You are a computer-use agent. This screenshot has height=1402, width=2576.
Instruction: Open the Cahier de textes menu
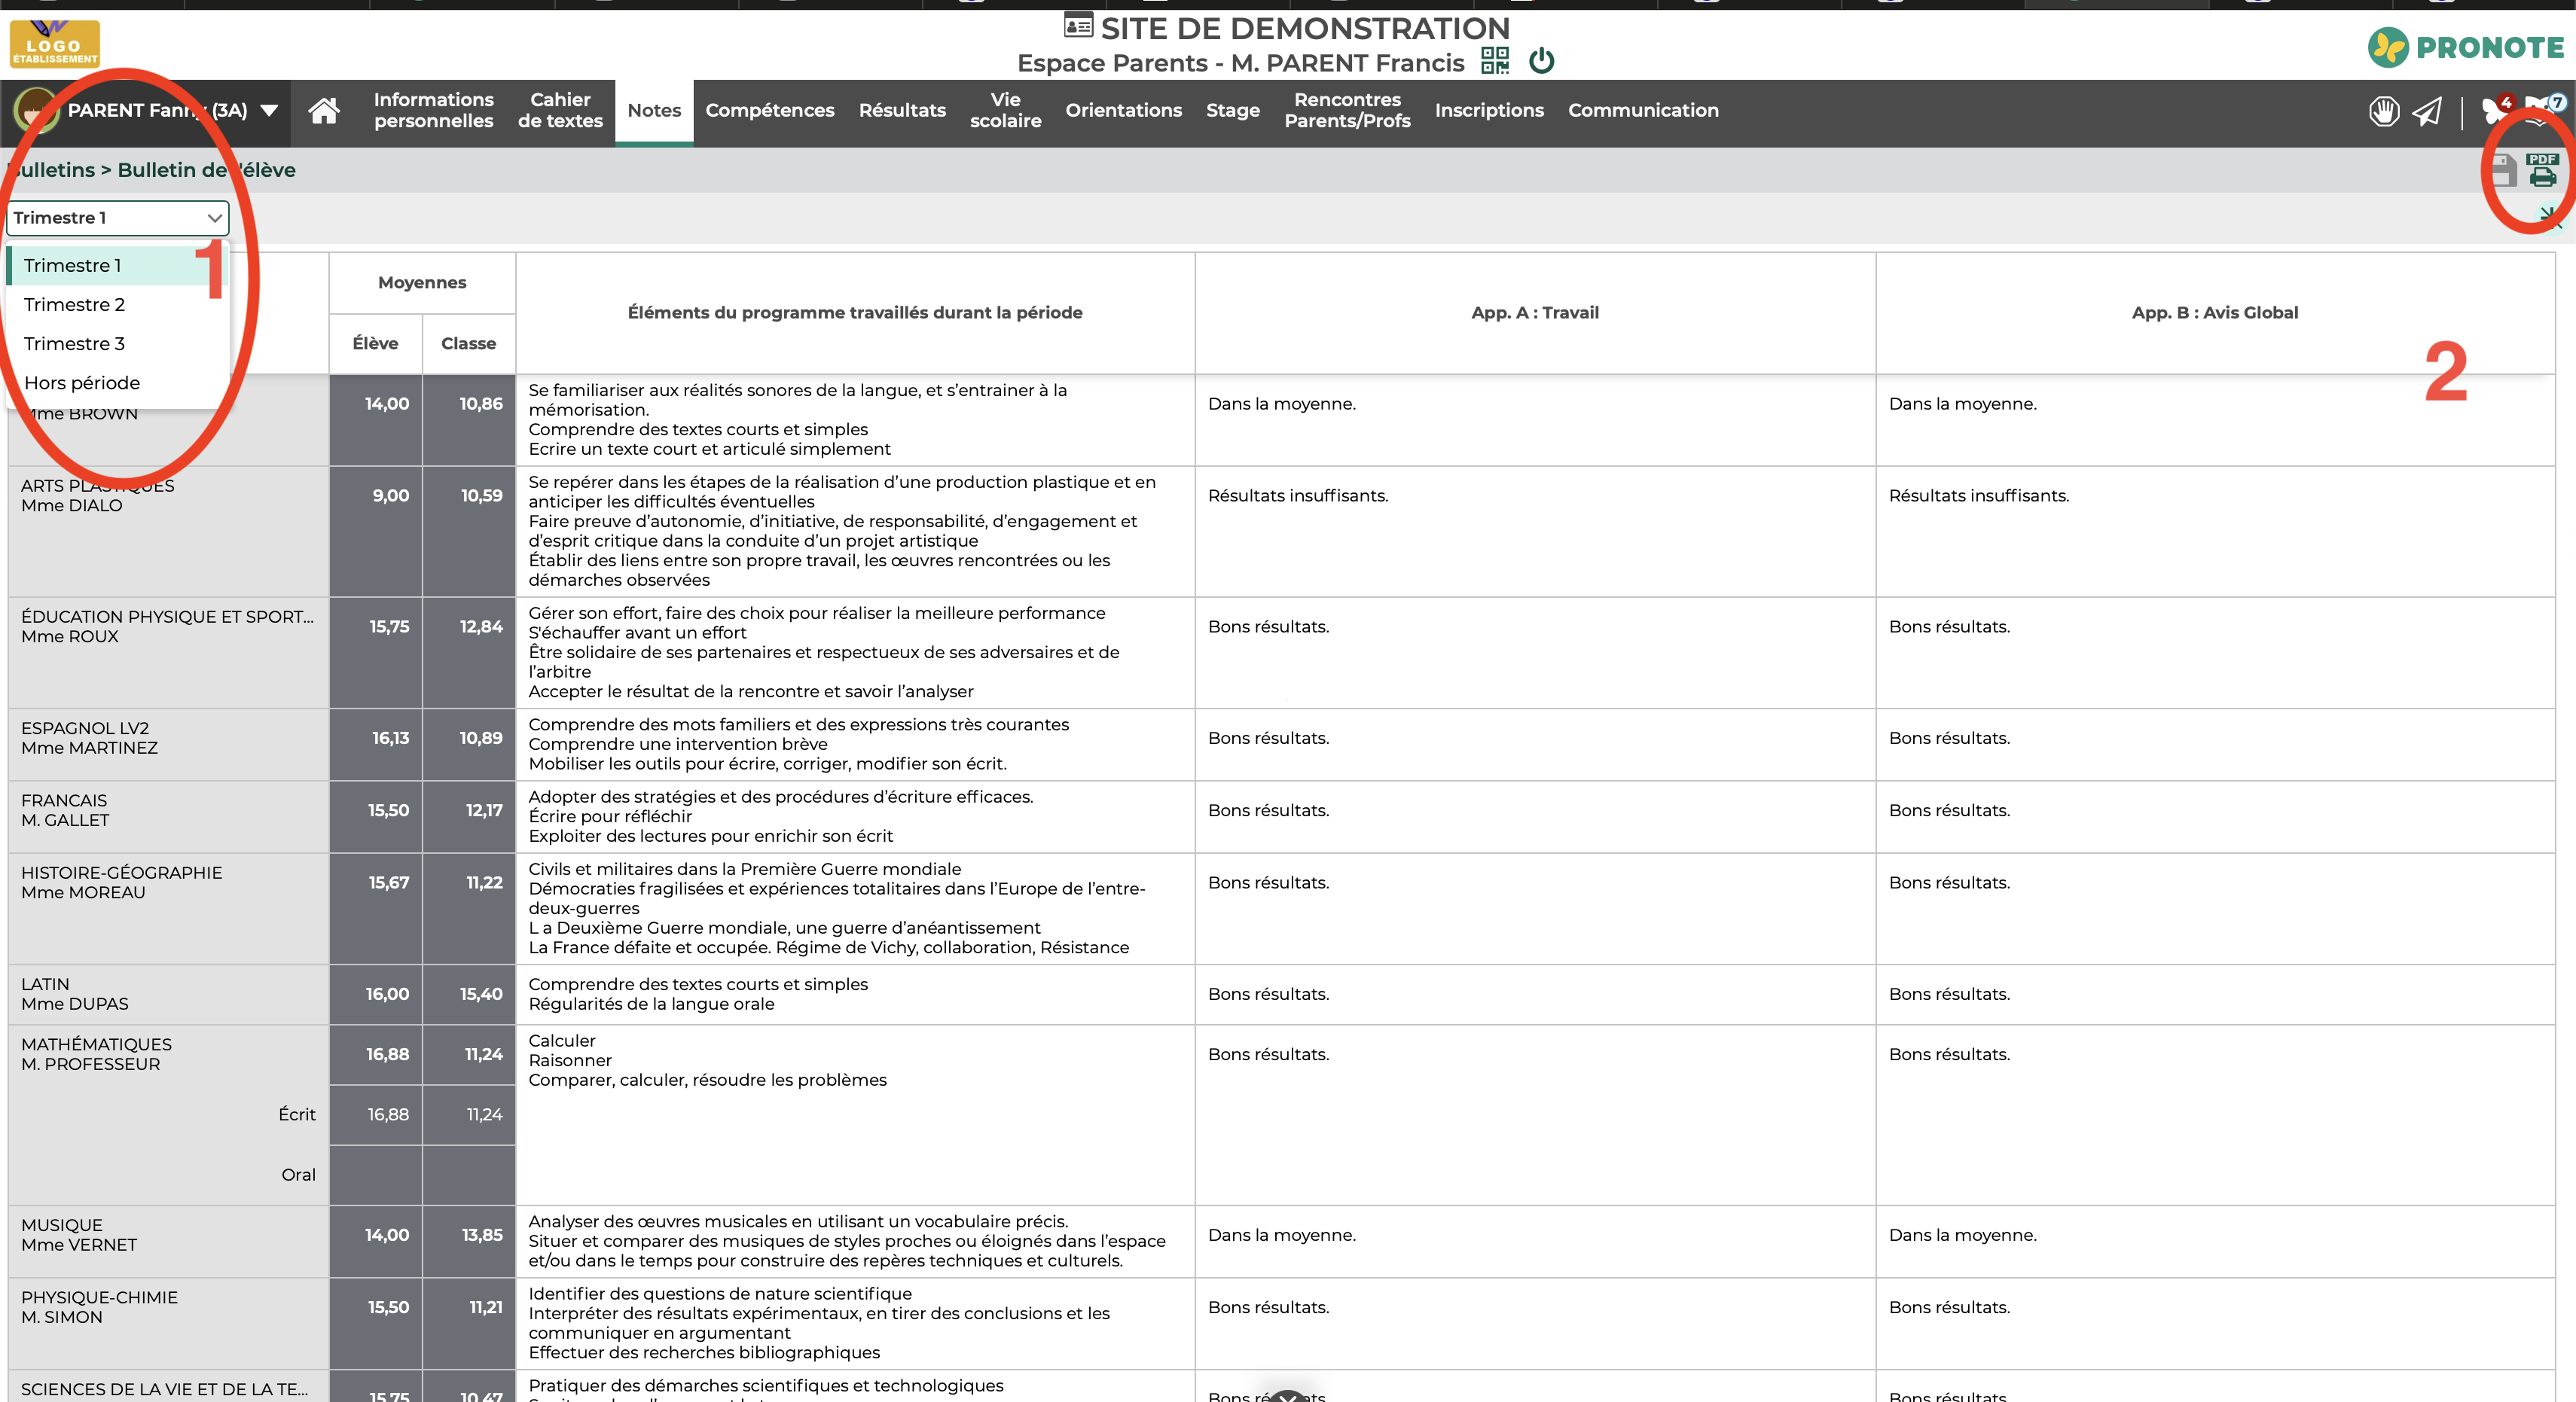[x=560, y=110]
